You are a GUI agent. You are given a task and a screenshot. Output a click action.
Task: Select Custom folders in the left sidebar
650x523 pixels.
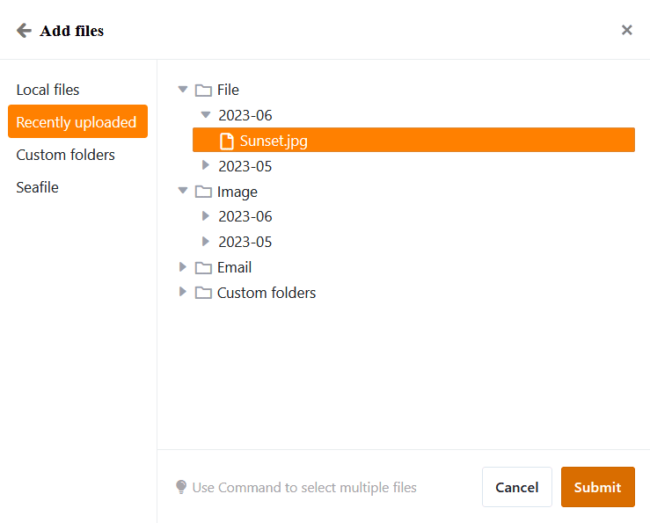pyautogui.click(x=65, y=155)
